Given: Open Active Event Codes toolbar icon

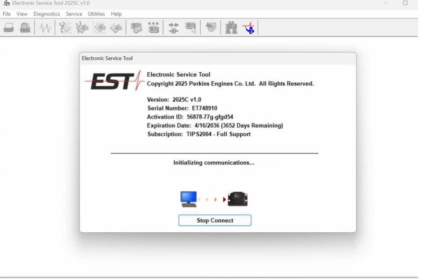Looking at the screenshot, I should pos(99,28).
